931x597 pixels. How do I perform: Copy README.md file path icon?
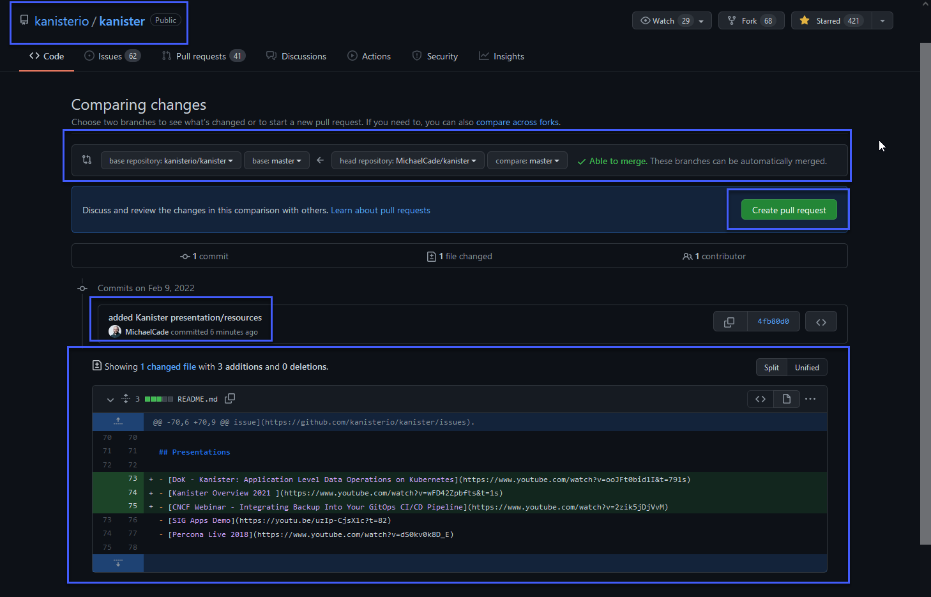[x=230, y=398]
